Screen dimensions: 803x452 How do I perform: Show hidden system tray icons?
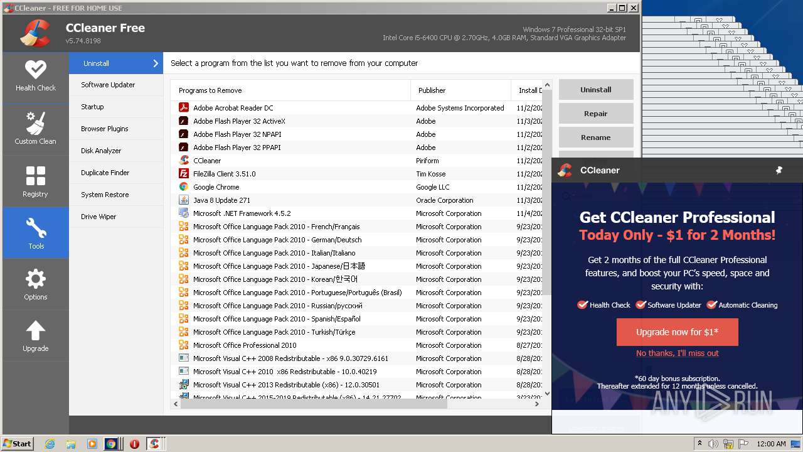[x=699, y=443]
